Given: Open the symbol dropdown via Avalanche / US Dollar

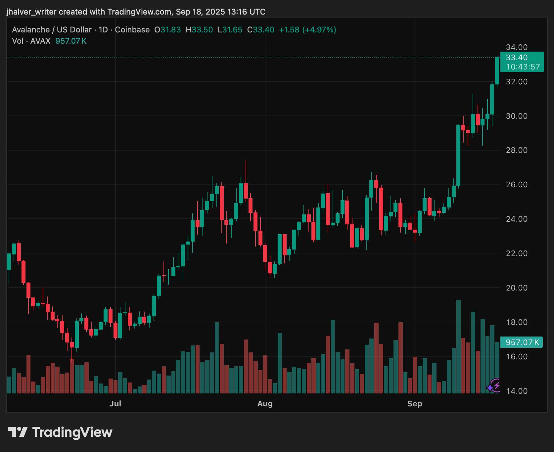Looking at the screenshot, I should pyautogui.click(x=52, y=29).
